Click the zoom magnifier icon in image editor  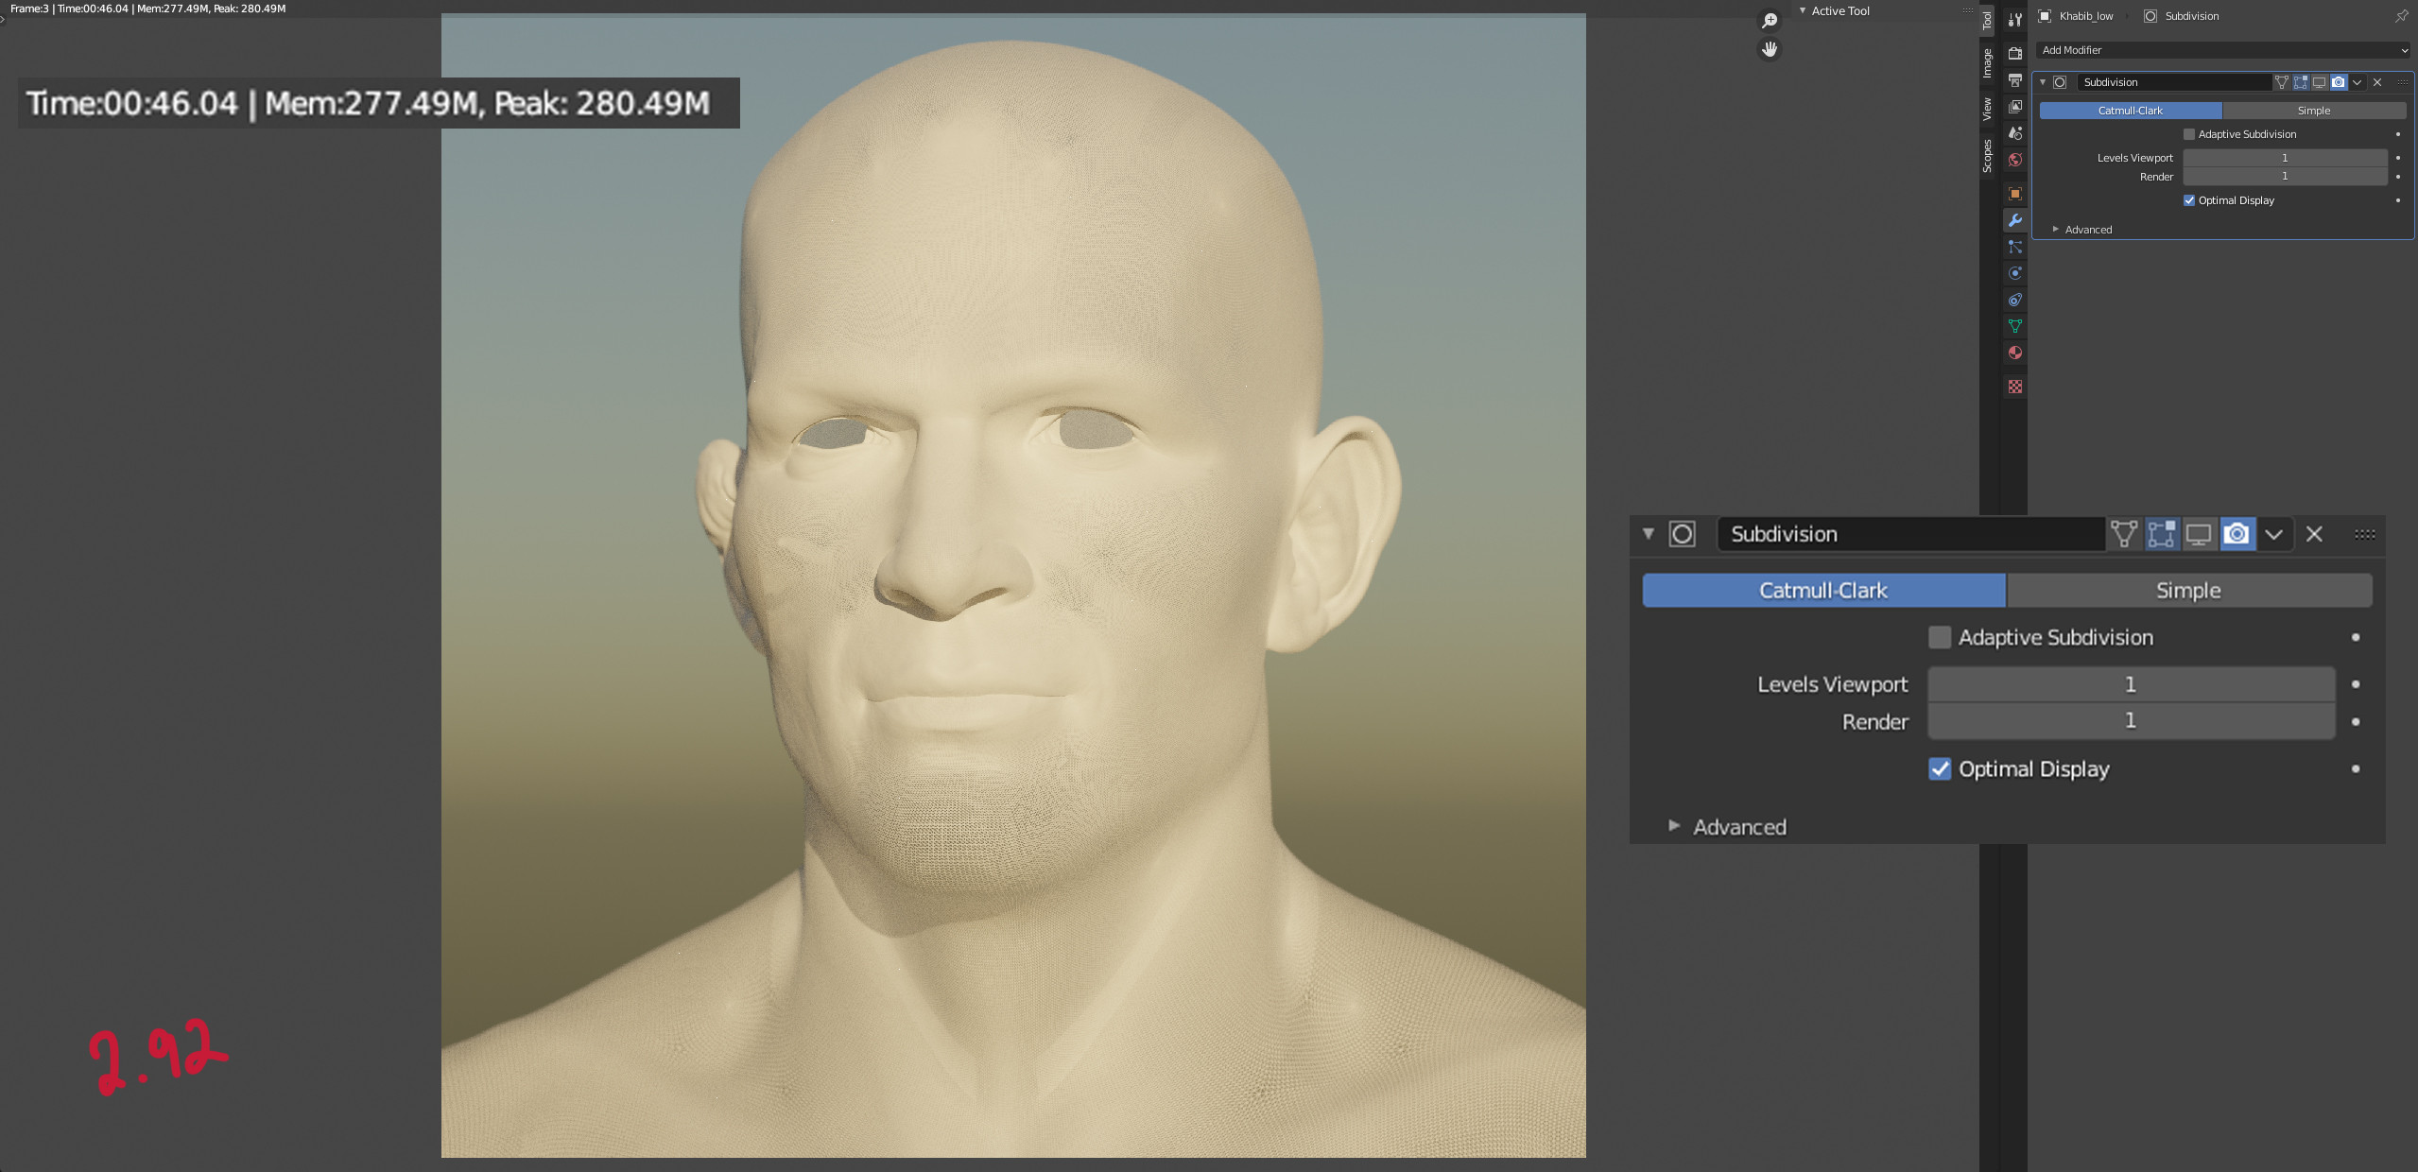1769,21
